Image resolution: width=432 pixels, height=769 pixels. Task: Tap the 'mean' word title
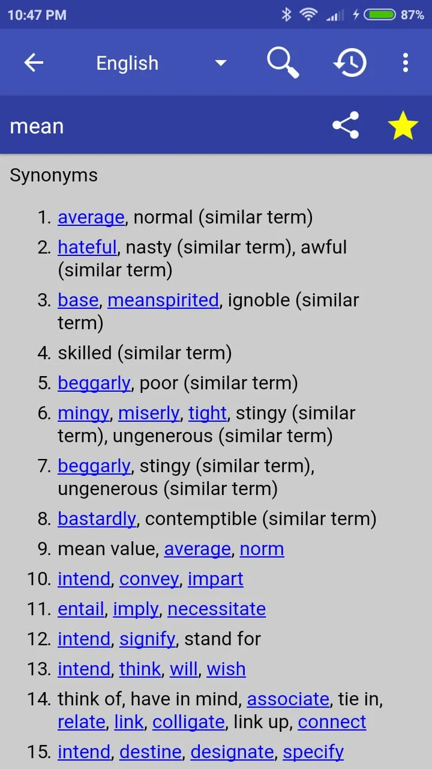[x=37, y=126]
